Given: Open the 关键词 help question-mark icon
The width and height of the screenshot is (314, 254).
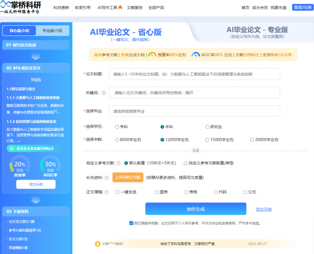Looking at the screenshot, I should (104, 93).
